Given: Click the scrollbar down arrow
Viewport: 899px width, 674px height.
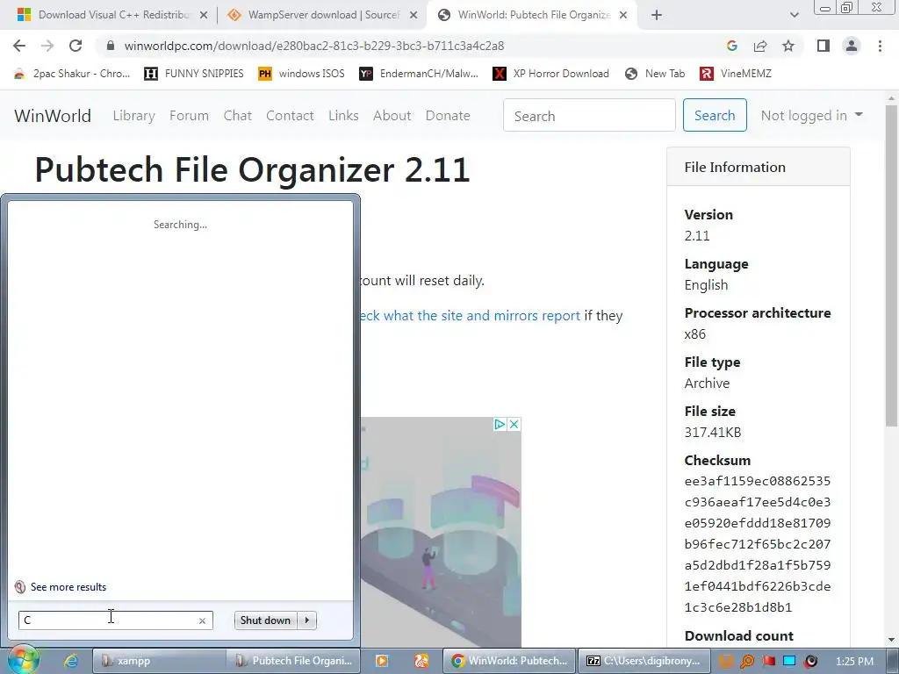Looking at the screenshot, I should [891, 640].
